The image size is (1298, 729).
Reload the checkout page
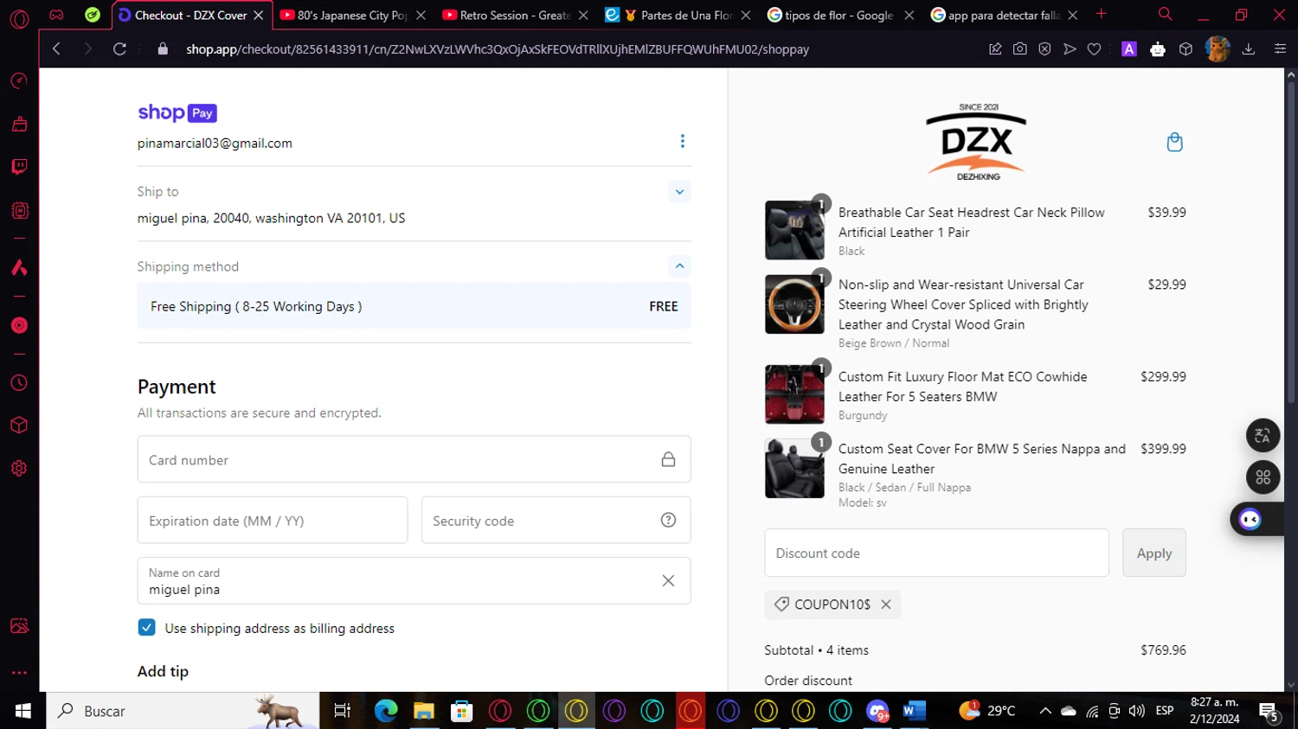(119, 49)
